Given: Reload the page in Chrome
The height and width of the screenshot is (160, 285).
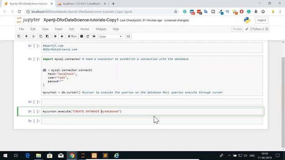Looking at the screenshot, I should click(19, 12).
